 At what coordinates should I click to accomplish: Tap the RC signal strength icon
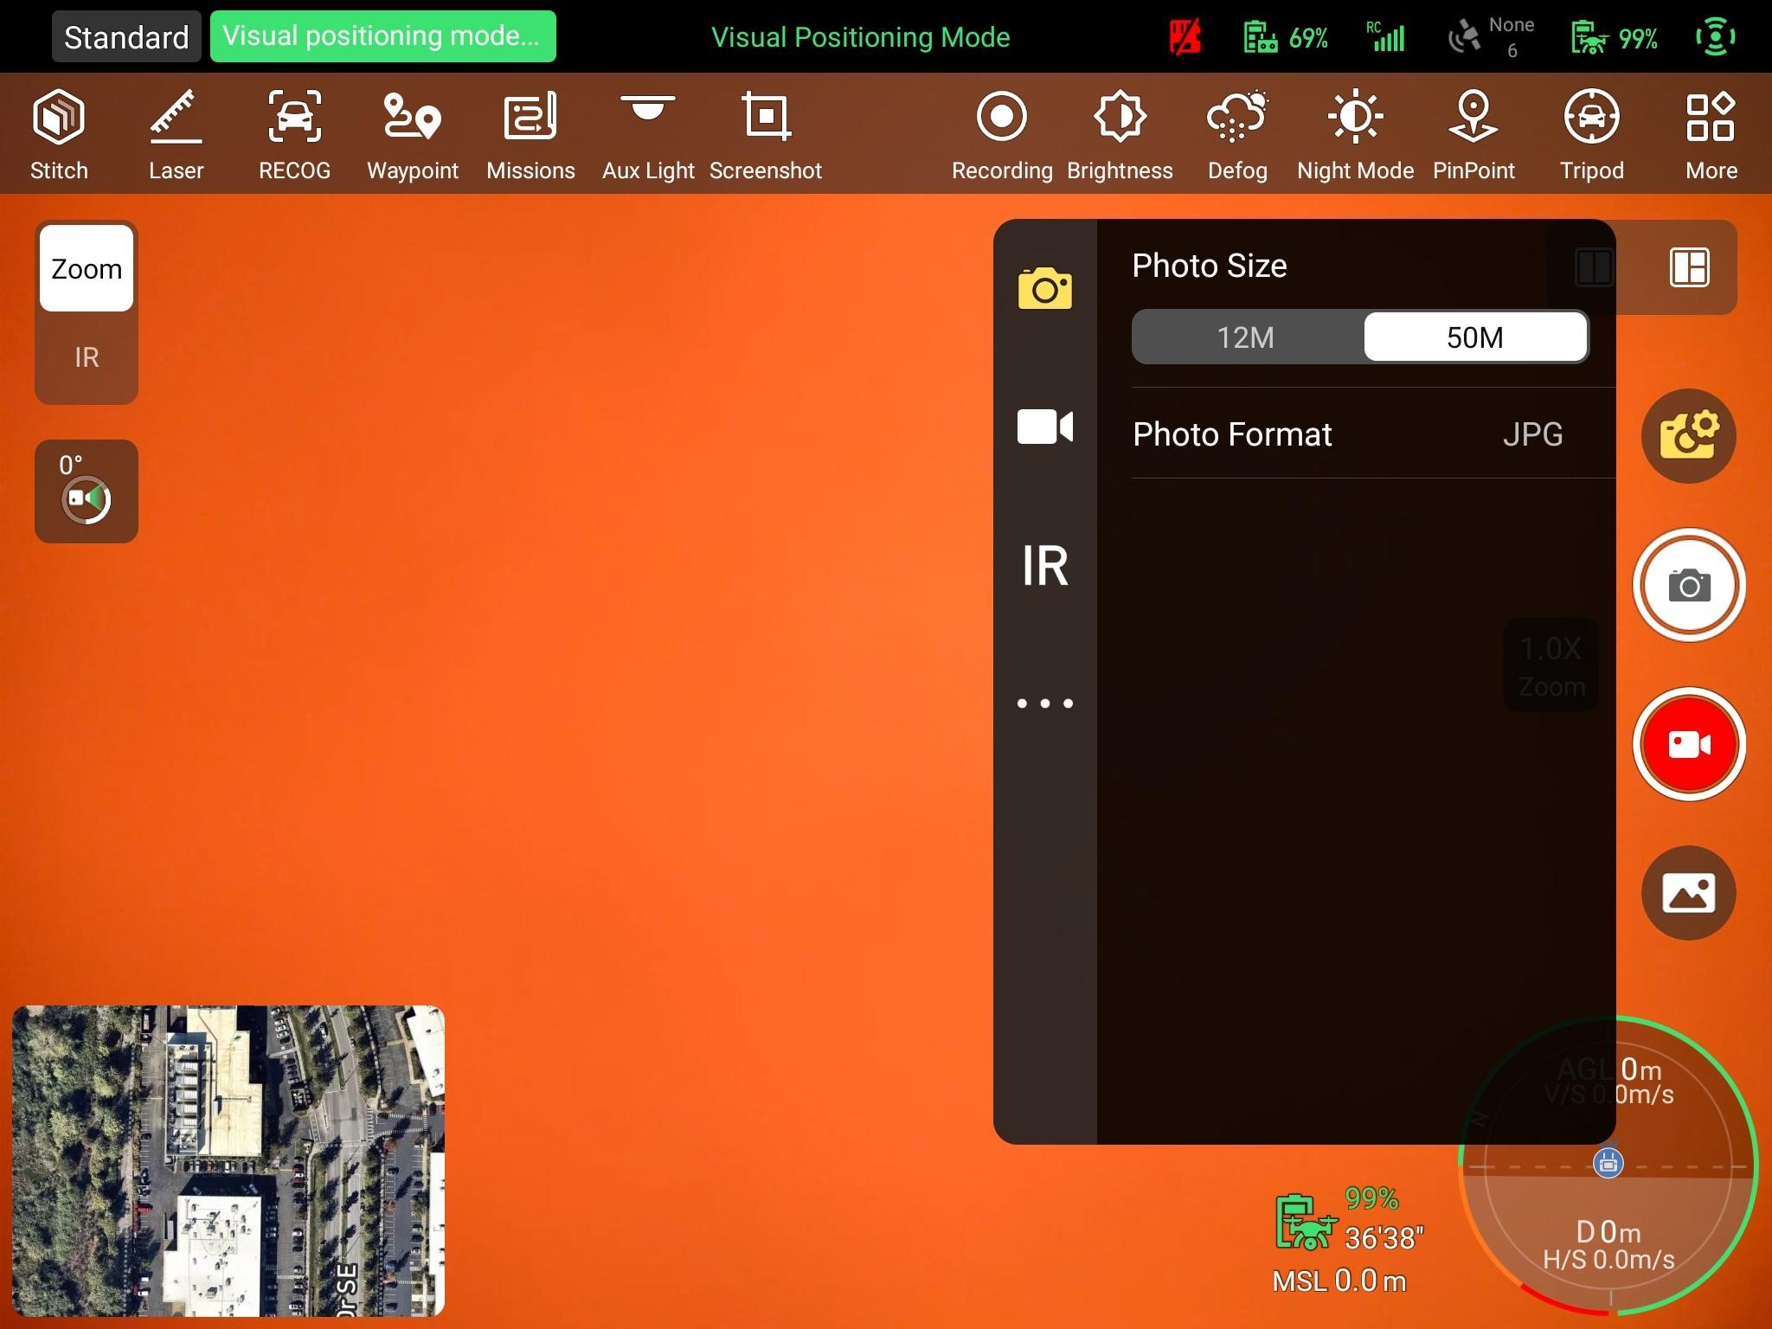point(1385,38)
